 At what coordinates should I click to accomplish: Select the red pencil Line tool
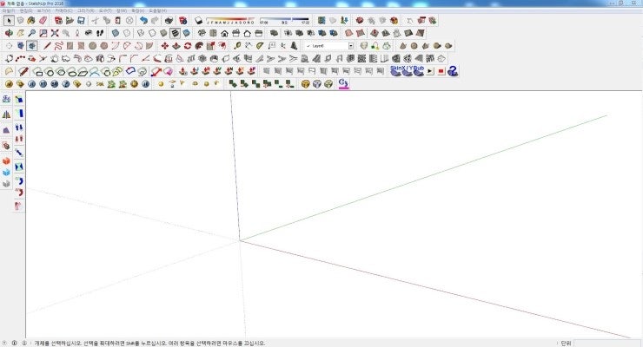click(x=47, y=46)
